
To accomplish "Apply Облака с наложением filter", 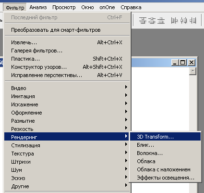I will coord(165,169).
